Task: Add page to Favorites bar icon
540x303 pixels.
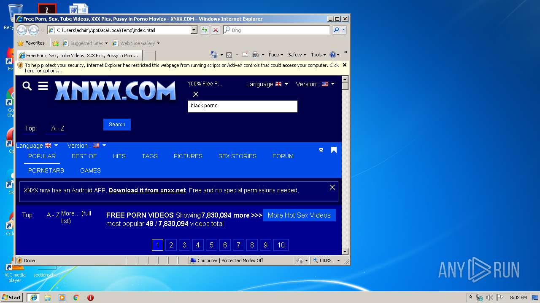Action: pyautogui.click(x=56, y=43)
